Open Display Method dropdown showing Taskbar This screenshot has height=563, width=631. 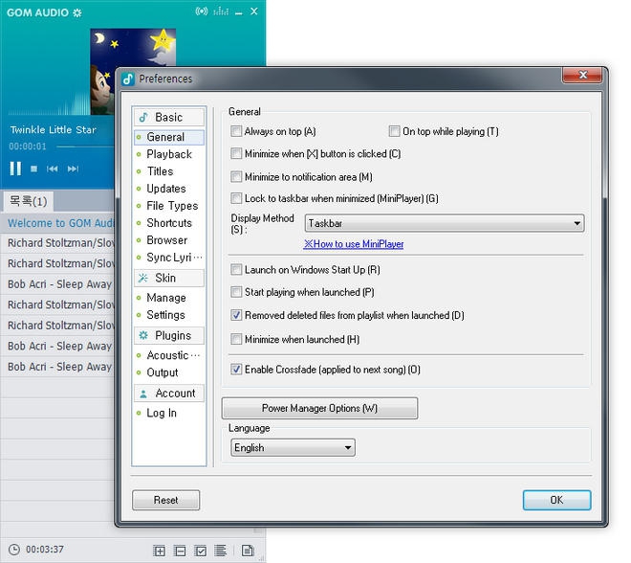(445, 223)
